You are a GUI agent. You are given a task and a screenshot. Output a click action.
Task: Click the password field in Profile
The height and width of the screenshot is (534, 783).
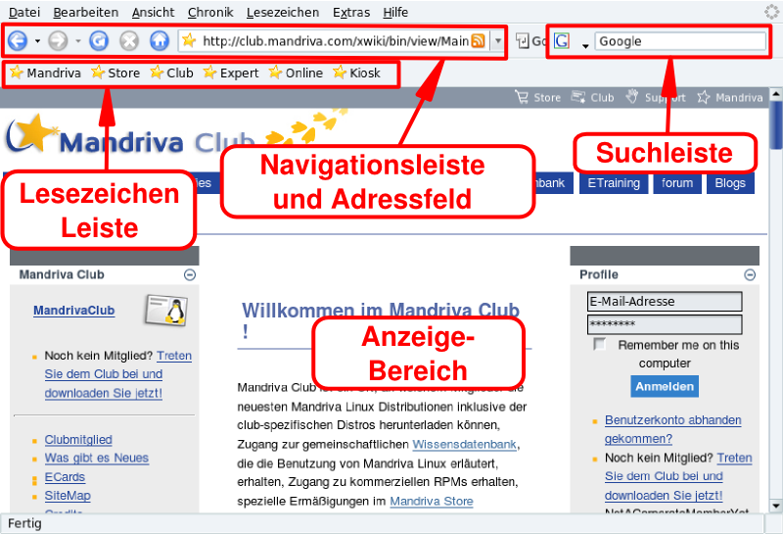[x=665, y=324]
